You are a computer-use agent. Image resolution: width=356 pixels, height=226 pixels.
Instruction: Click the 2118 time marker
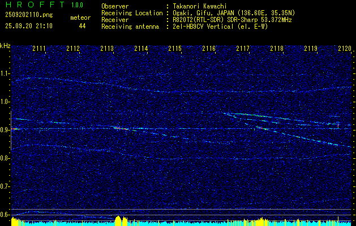click(x=277, y=49)
